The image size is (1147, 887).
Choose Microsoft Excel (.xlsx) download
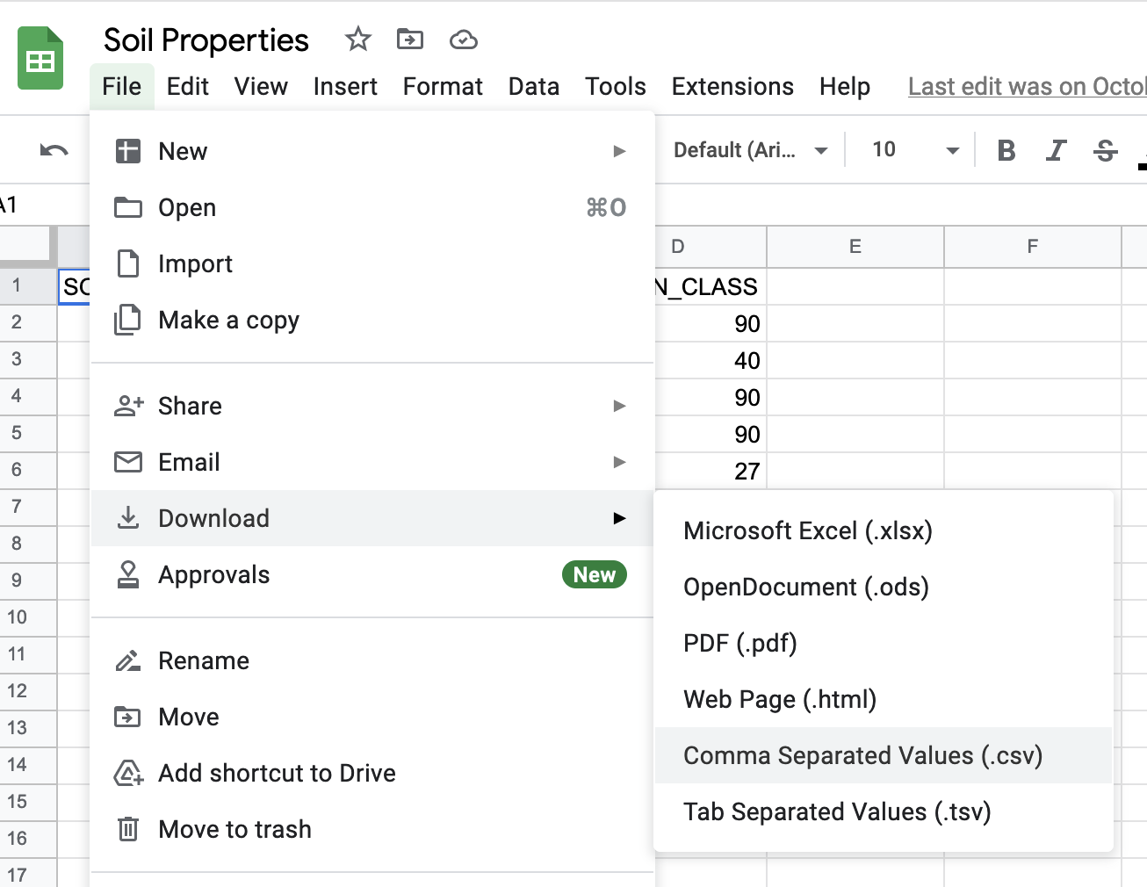pos(807,530)
